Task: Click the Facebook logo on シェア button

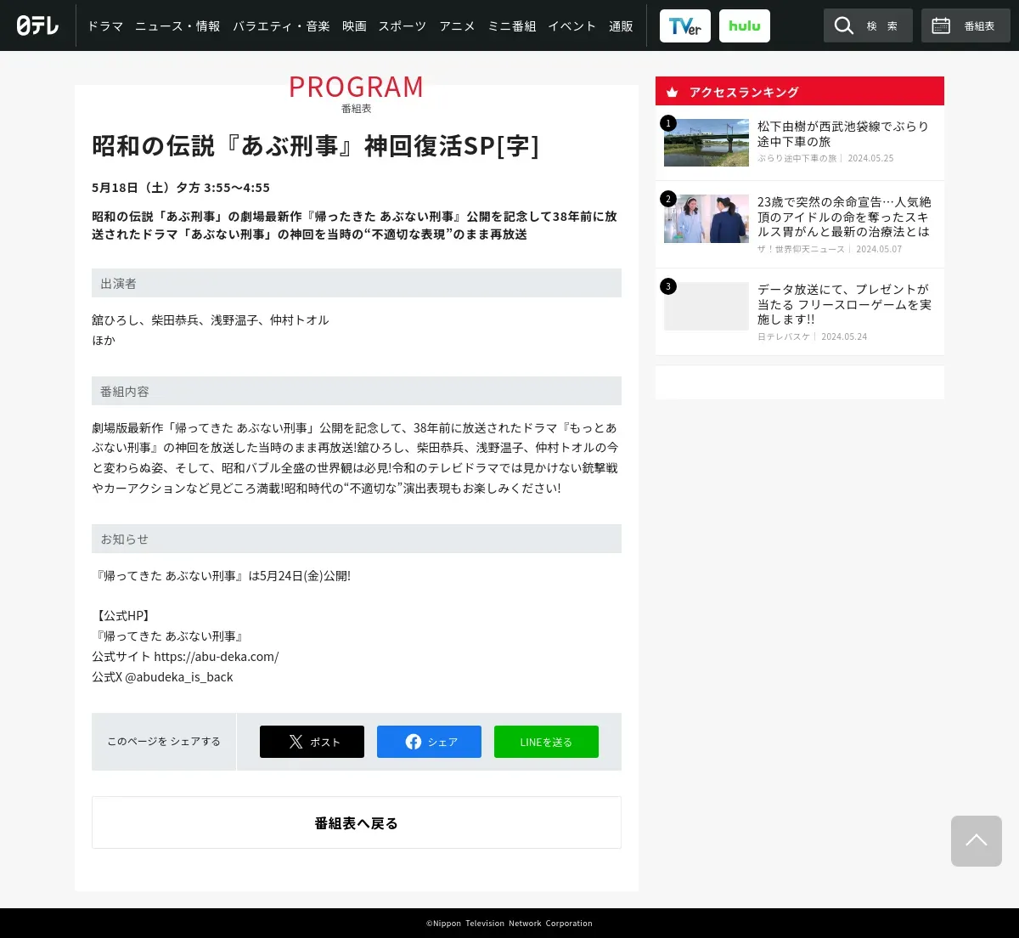Action: 414,742
